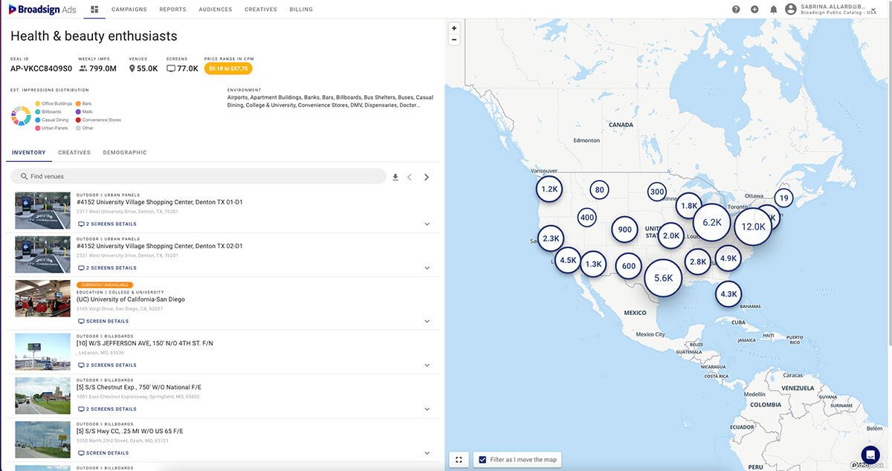
Task: Click the 2.3K map cluster
Action: 551,238
